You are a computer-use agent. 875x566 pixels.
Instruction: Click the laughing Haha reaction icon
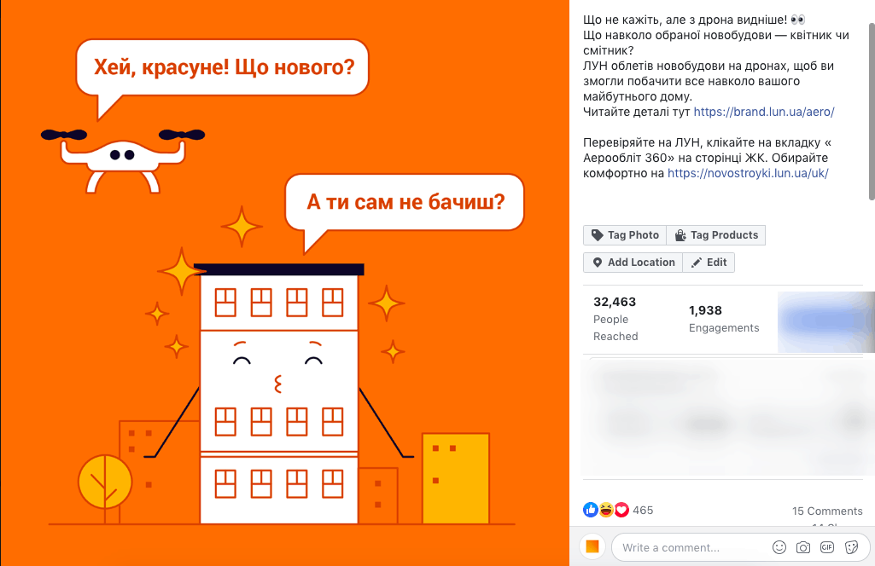pyautogui.click(x=606, y=510)
